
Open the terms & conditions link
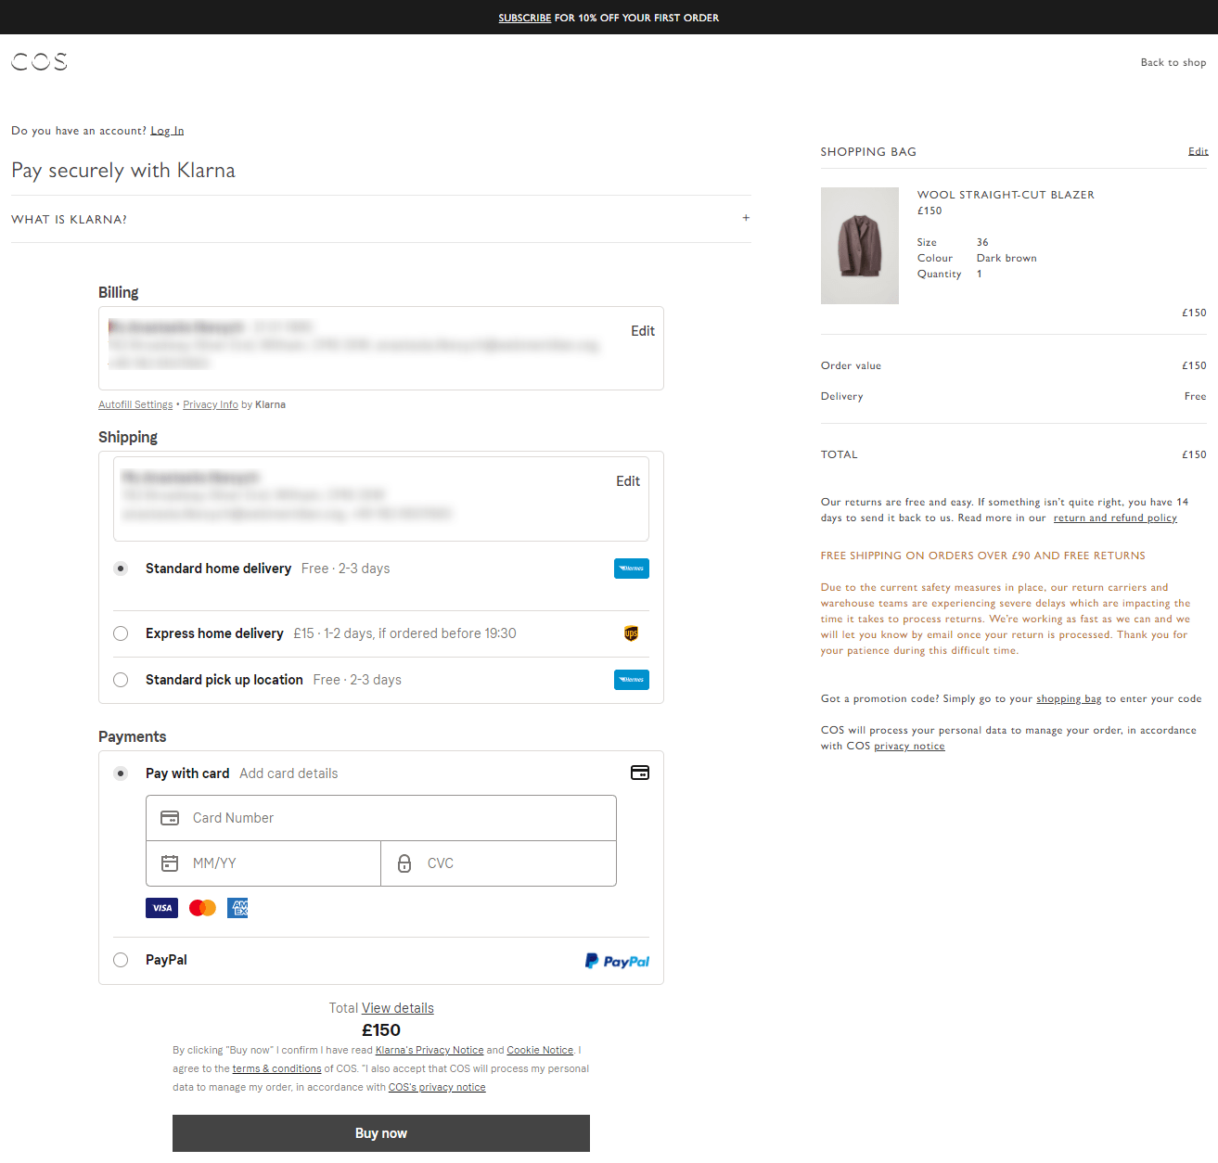coord(276,1068)
